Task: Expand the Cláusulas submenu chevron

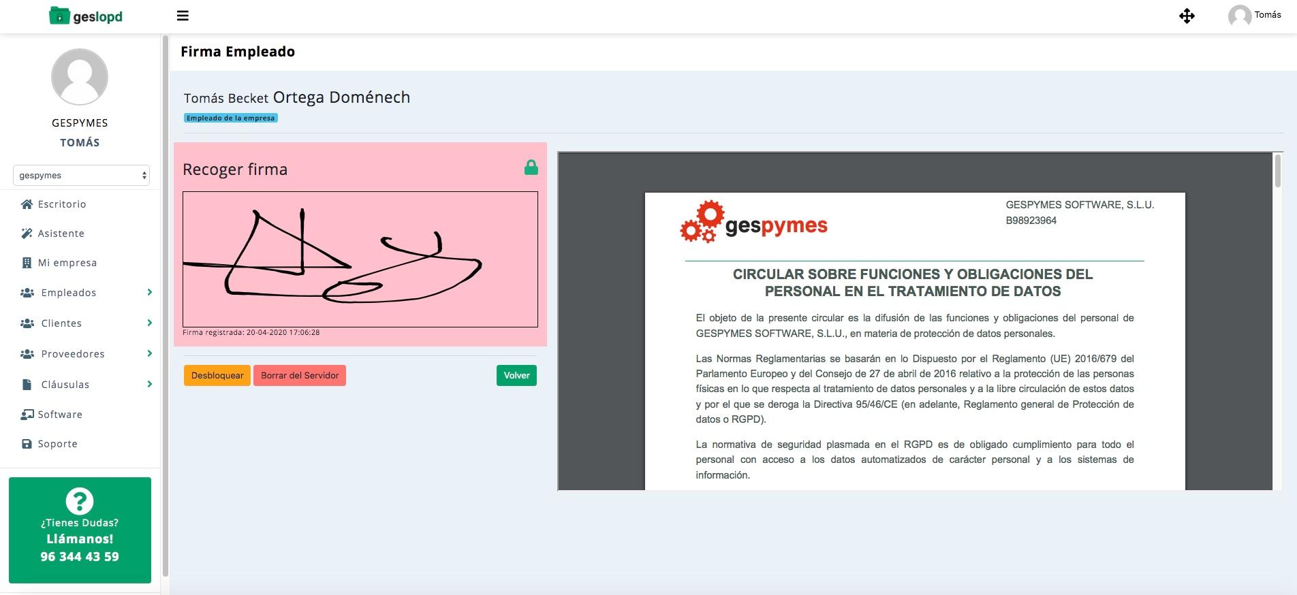Action: click(149, 385)
